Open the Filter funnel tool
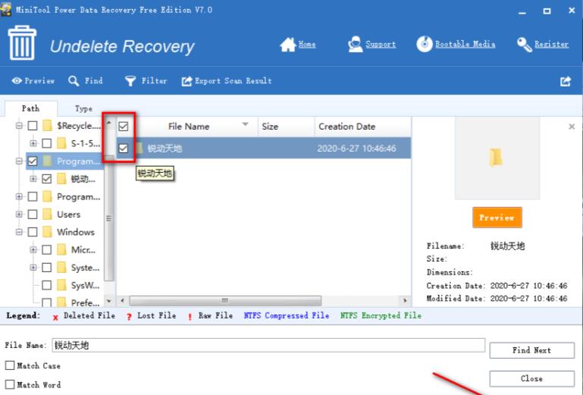The height and width of the screenshot is (395, 583). coord(130,81)
